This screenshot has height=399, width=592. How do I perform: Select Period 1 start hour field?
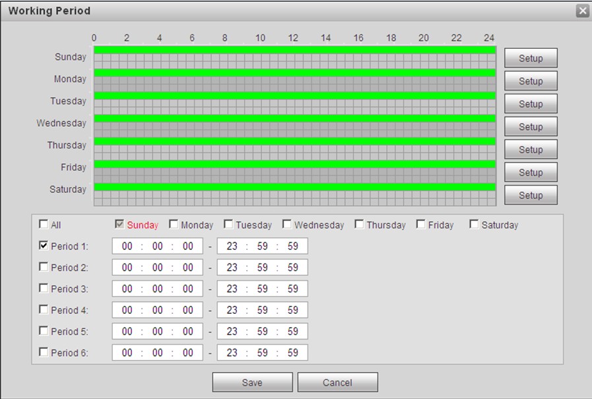click(x=127, y=246)
